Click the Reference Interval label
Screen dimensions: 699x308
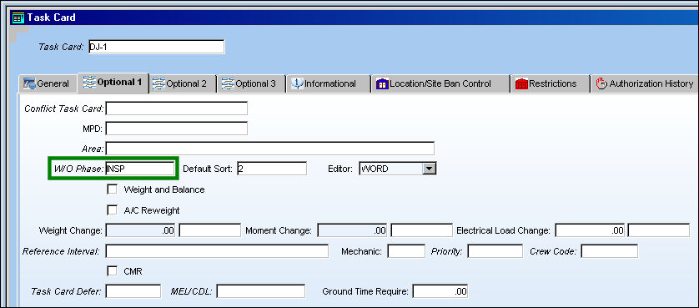(x=61, y=251)
